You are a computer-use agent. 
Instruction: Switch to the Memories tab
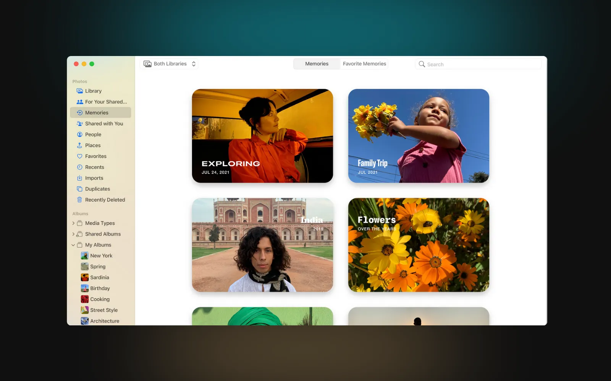[x=317, y=64]
